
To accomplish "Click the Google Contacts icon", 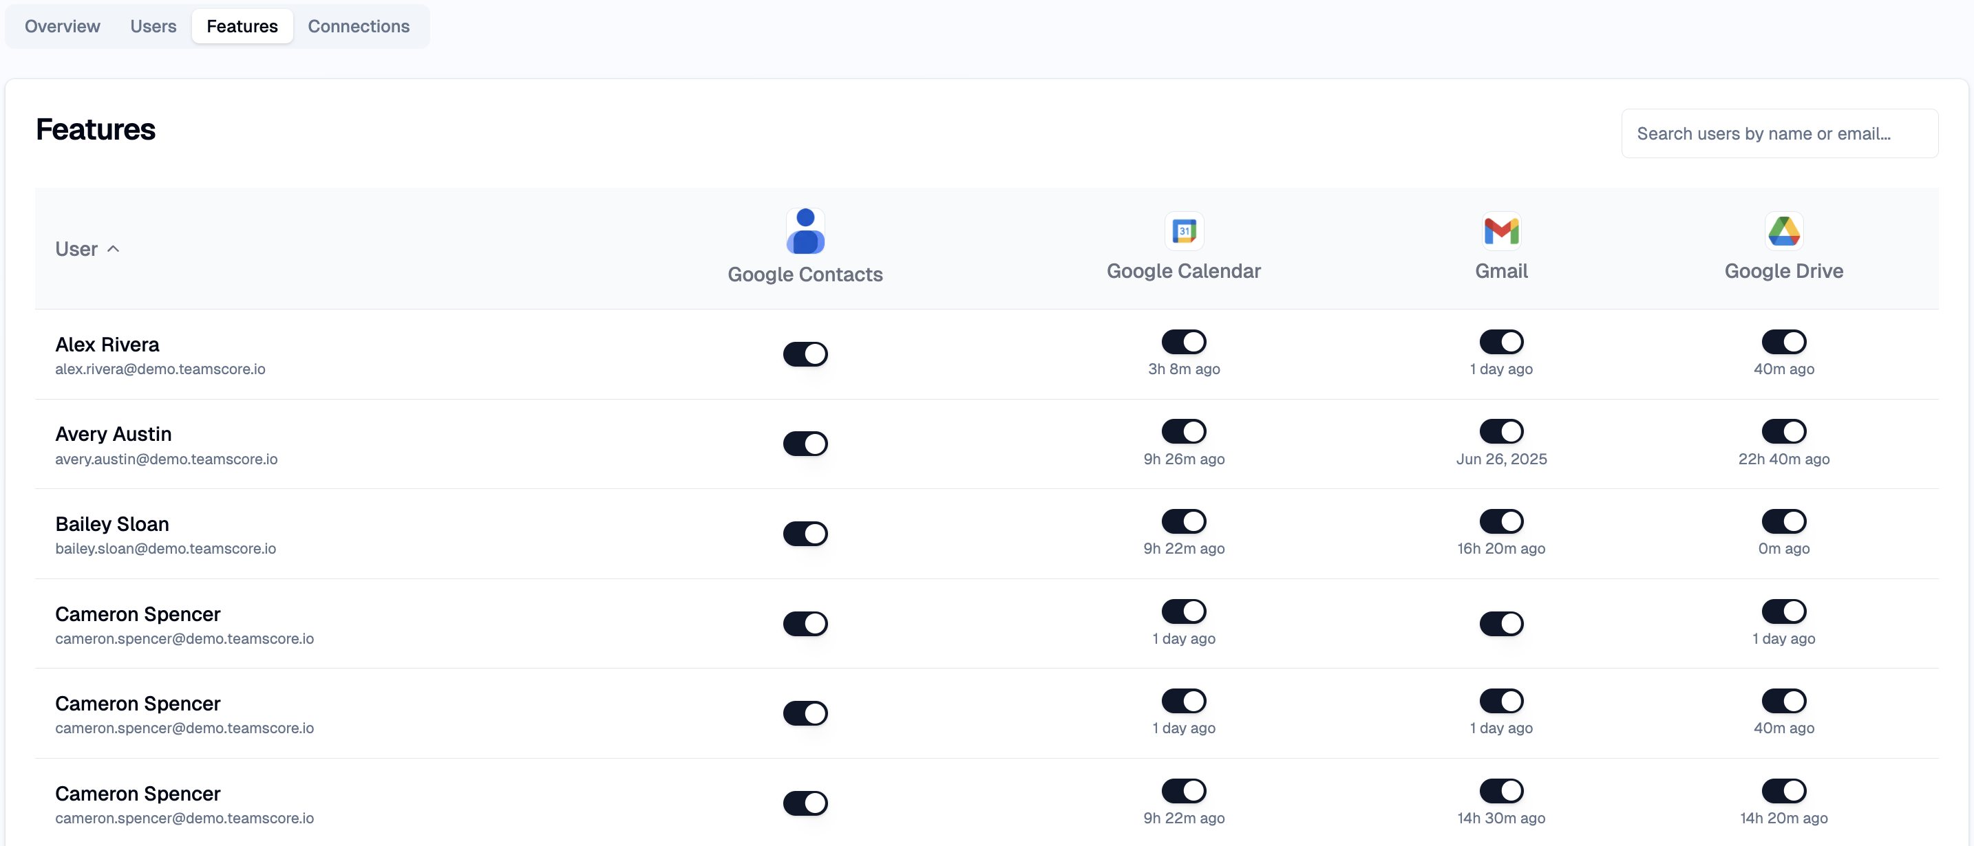I will [x=805, y=231].
